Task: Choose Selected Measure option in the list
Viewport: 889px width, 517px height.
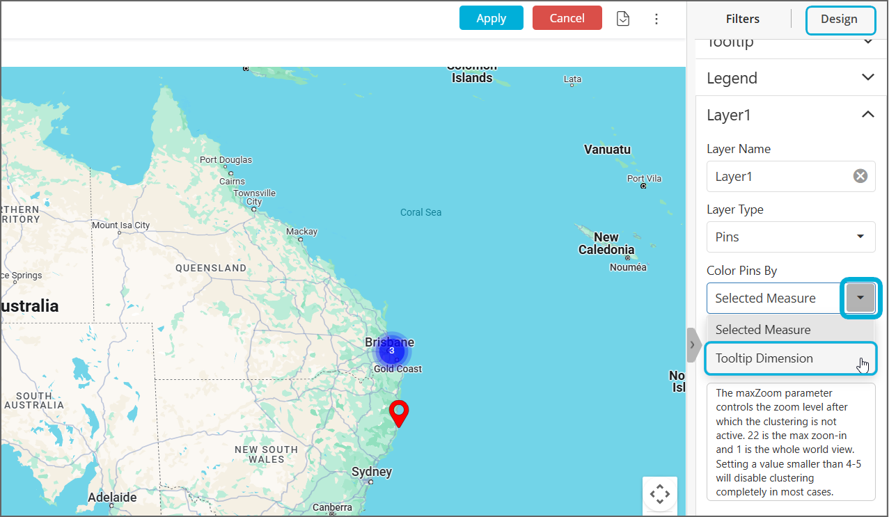Action: pyautogui.click(x=762, y=330)
